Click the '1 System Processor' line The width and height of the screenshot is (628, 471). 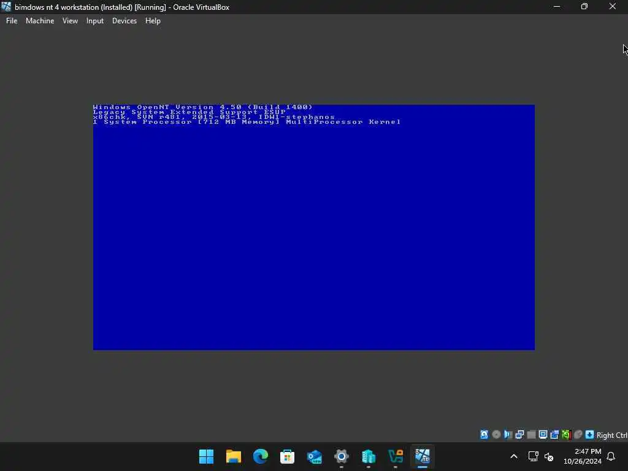click(247, 122)
